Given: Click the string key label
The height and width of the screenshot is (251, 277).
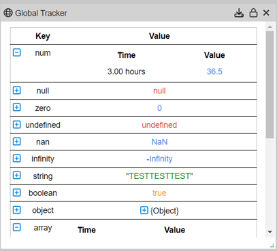Looking at the screenshot, I should click(43, 176).
